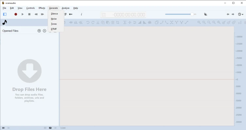
Task: Click the Normalize icon
Action: [125, 22]
